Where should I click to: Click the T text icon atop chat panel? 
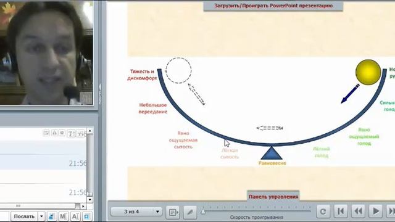(x=71, y=134)
